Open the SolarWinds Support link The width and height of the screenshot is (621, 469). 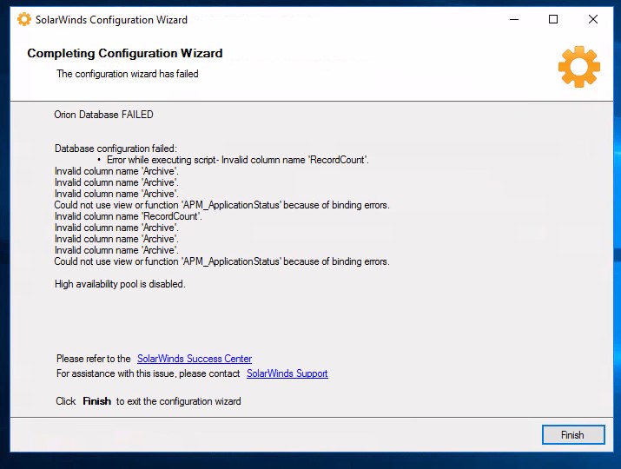click(287, 373)
